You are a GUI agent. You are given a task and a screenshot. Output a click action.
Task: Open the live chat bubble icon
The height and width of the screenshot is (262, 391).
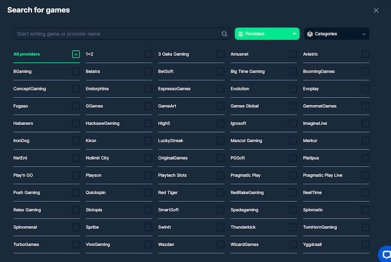coord(385,254)
